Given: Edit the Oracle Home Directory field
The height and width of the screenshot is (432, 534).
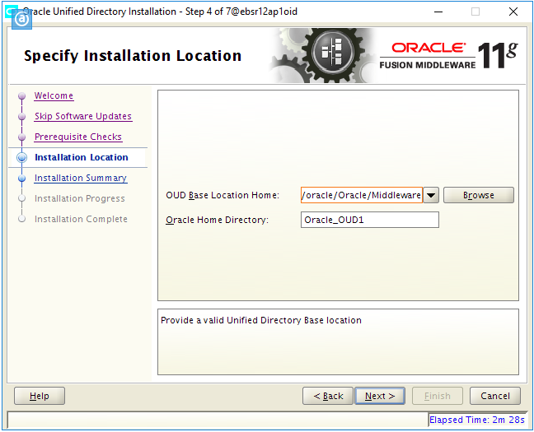Looking at the screenshot, I should [370, 220].
